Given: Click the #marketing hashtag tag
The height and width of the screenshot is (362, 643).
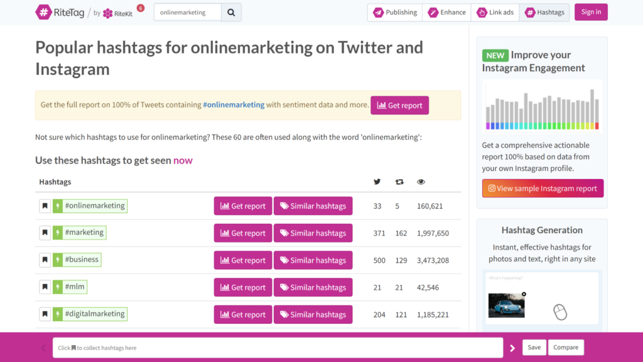Looking at the screenshot, I should point(85,233).
